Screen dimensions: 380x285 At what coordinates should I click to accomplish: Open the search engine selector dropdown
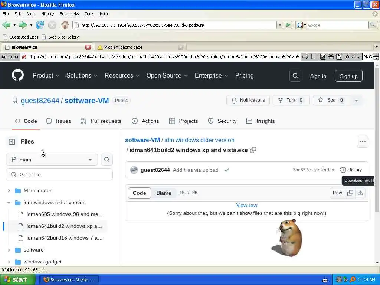(x=305, y=25)
